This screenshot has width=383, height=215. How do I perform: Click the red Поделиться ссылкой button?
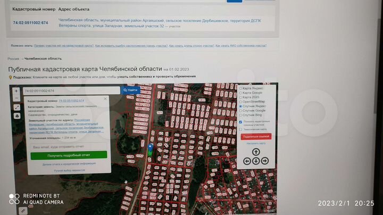pos(256,136)
